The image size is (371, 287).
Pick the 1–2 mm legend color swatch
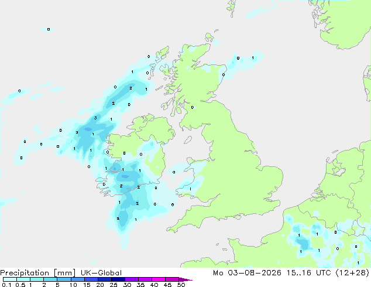[x=37, y=279]
